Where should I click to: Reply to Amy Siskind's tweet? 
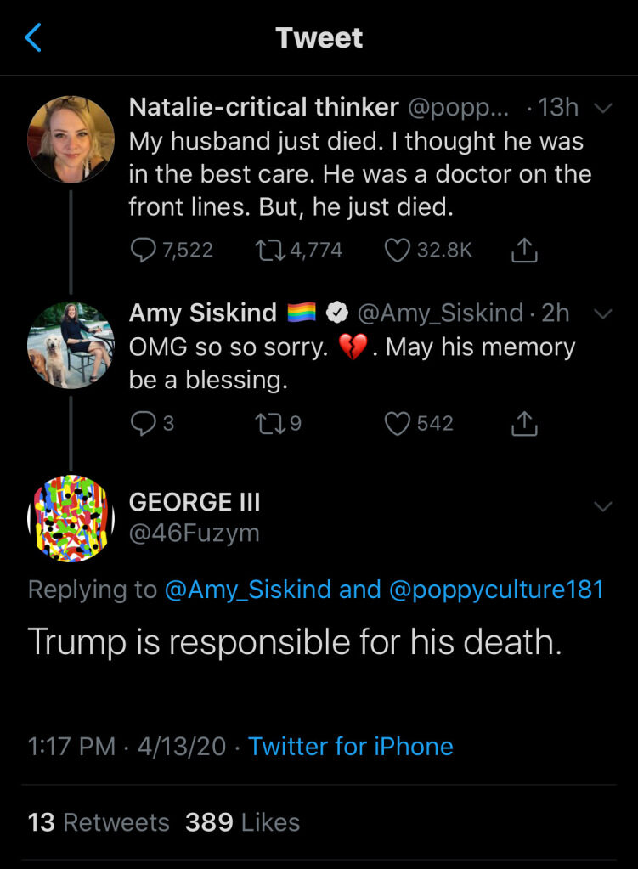pyautogui.click(x=141, y=423)
